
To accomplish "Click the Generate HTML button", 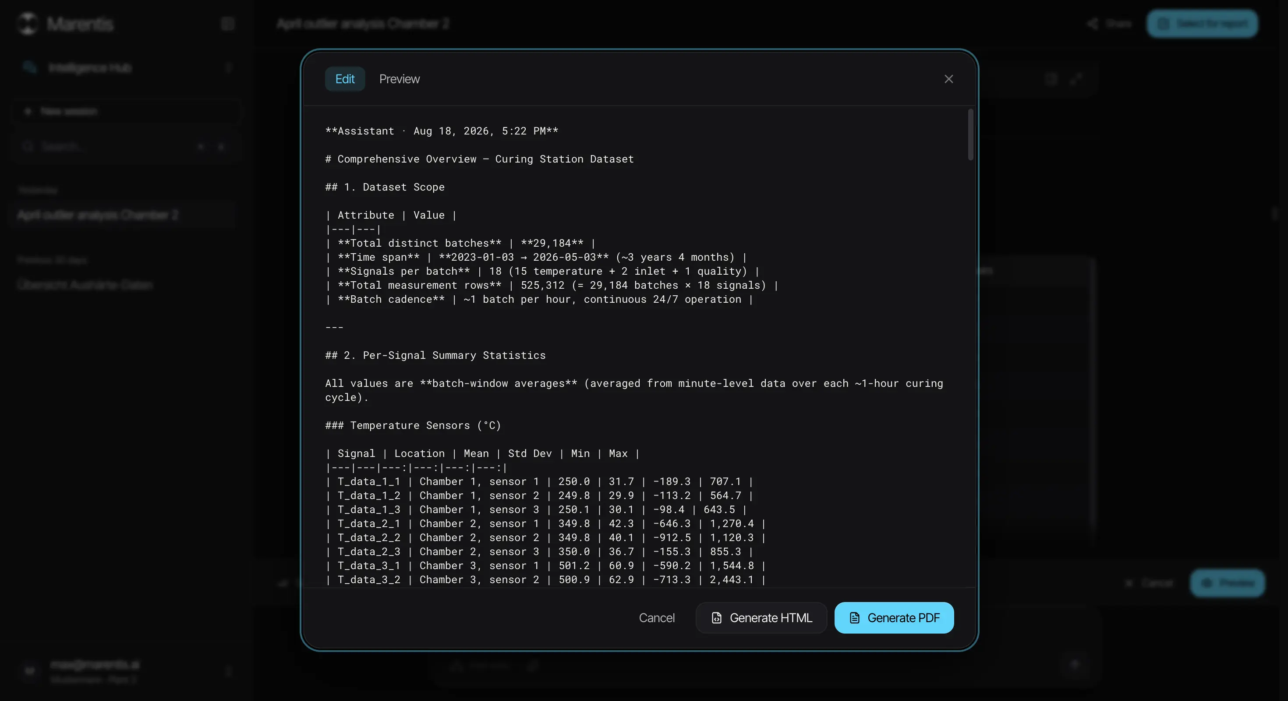I will [761, 617].
